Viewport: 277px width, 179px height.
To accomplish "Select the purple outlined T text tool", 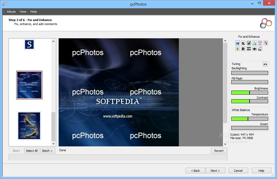I will [260, 43].
